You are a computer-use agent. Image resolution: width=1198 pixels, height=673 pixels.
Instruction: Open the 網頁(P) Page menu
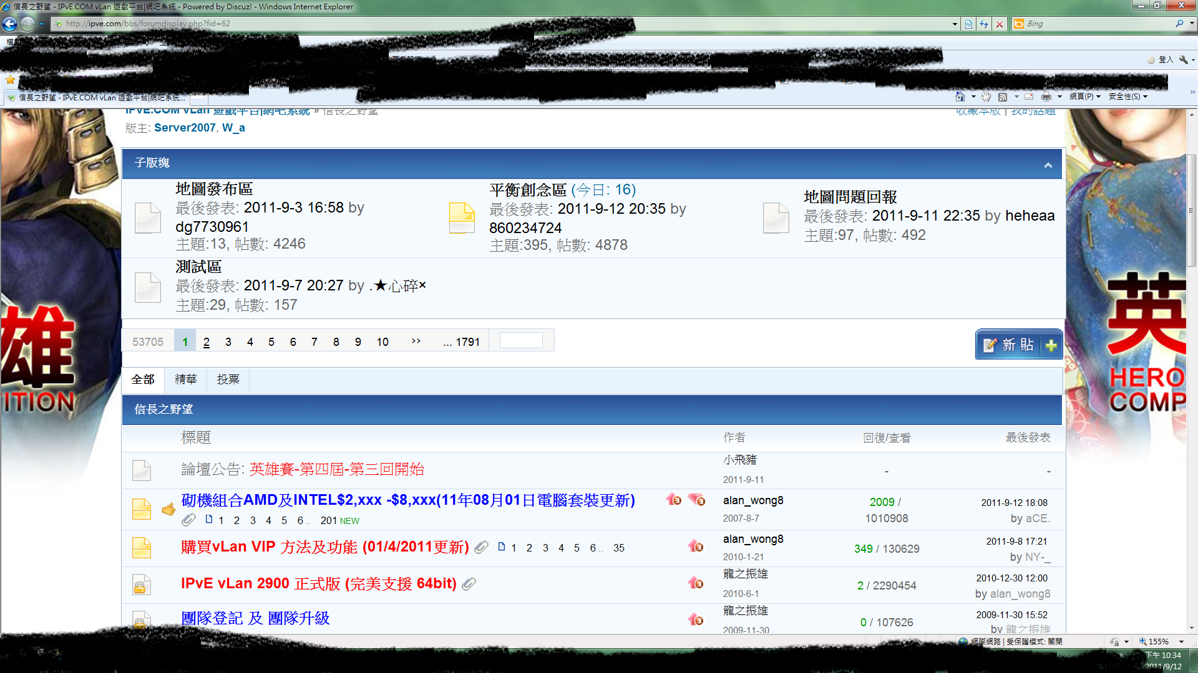1084,97
